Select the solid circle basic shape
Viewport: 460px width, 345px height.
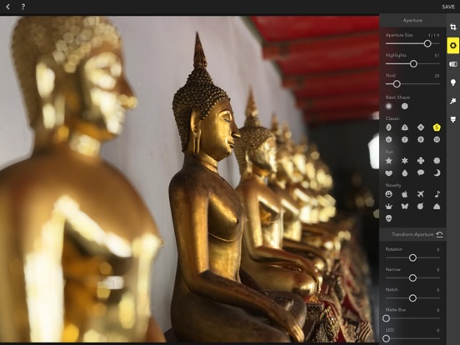[x=404, y=106]
